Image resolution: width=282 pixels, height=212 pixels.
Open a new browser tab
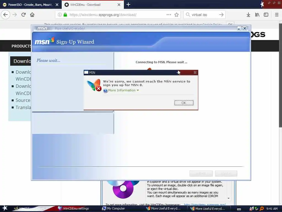point(128,4)
